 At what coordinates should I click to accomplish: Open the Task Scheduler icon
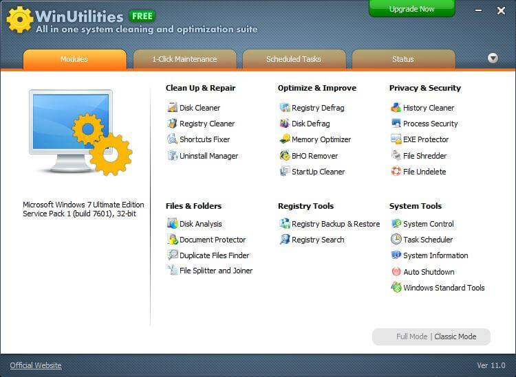[396, 240]
